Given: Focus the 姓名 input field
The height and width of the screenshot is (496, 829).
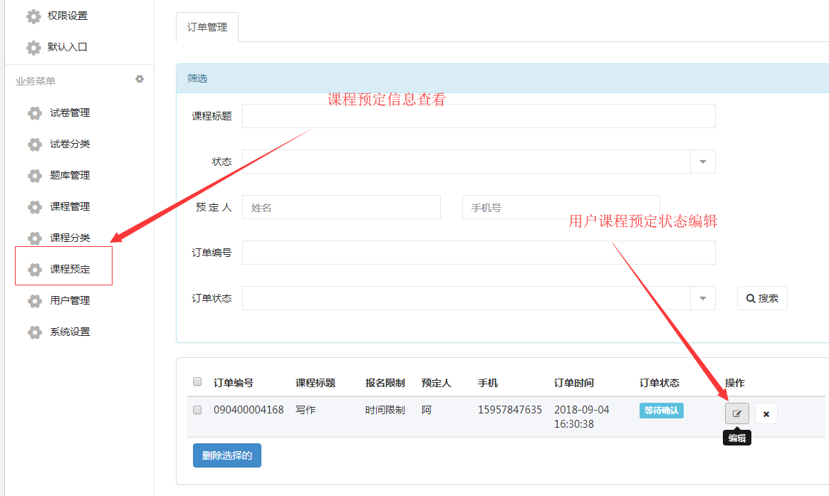Looking at the screenshot, I should (x=342, y=208).
